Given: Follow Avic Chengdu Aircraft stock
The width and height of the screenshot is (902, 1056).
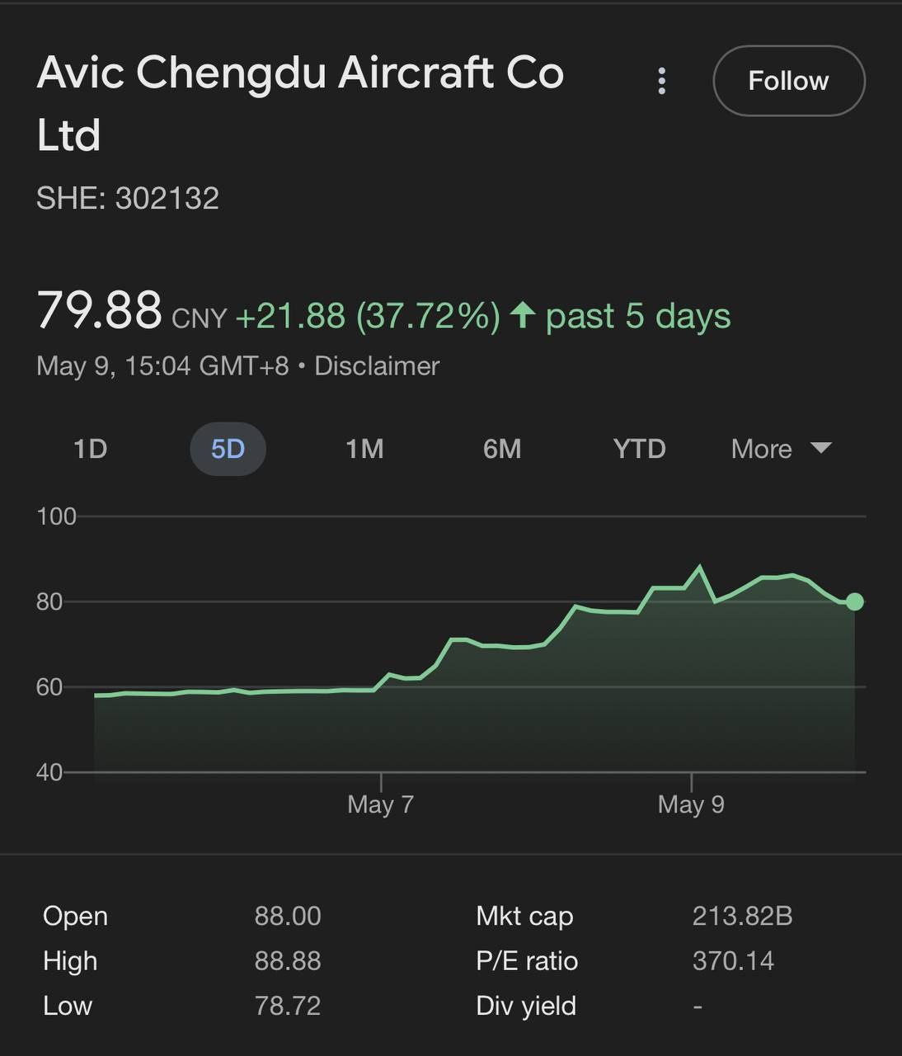Looking at the screenshot, I should point(788,81).
